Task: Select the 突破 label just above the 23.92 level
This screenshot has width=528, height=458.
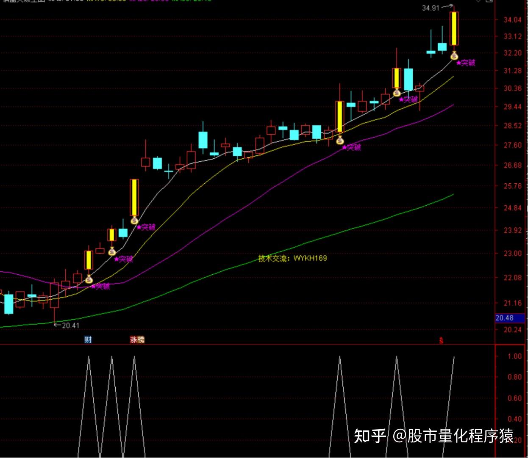Action: 146,227
